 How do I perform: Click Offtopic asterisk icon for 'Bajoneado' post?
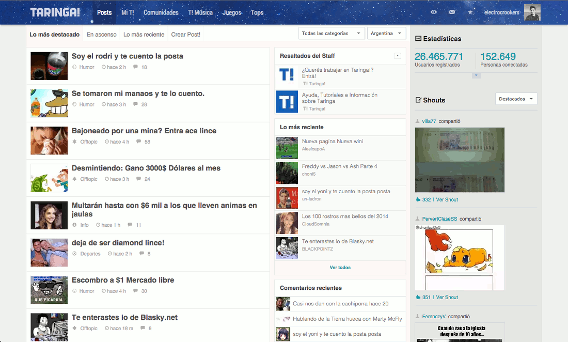pyautogui.click(x=74, y=141)
